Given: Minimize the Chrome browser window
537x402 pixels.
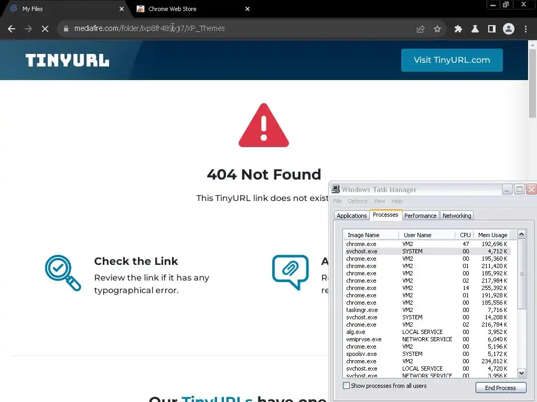Looking at the screenshot, I should point(493,4).
